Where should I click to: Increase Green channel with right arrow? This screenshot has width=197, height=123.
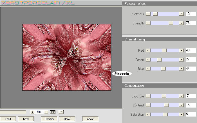pos(182,60)
